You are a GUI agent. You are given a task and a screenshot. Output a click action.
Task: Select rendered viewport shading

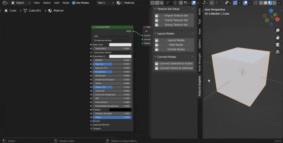tap(274, 3)
